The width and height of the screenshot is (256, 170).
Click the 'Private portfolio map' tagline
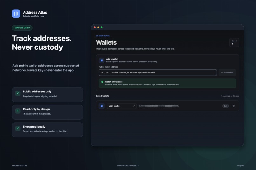coord(34,16)
